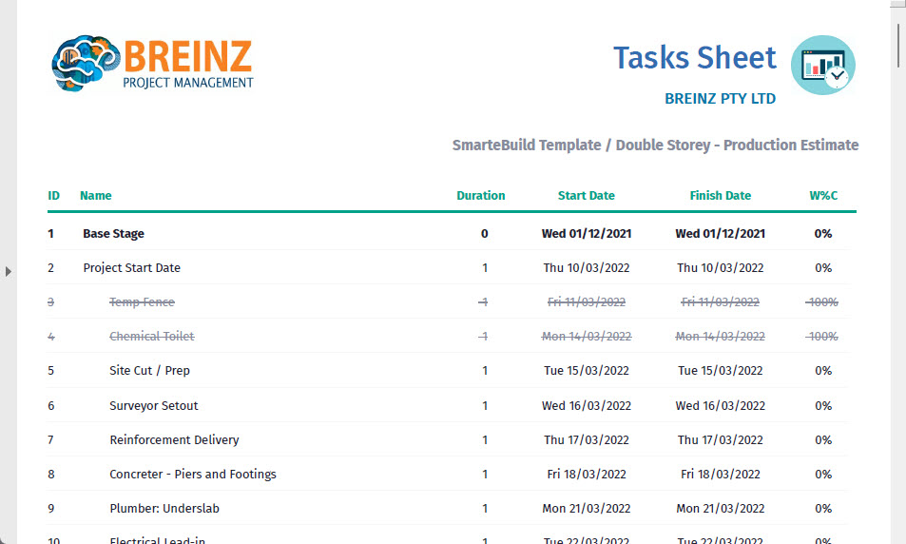This screenshot has height=544, width=906.
Task: Click the Name column header
Action: pos(95,196)
